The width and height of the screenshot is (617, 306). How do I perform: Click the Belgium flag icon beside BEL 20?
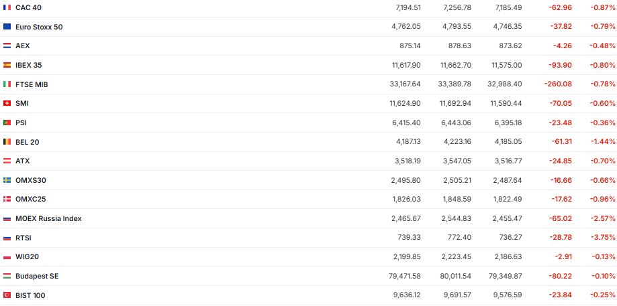(x=7, y=142)
